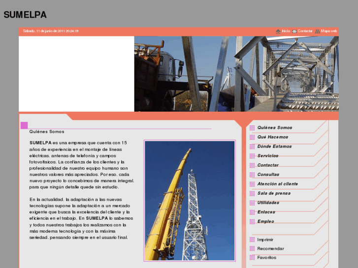This screenshot has height=268, width=358.
Task: Open Contactar in the side menu
Action: (x=268, y=165)
